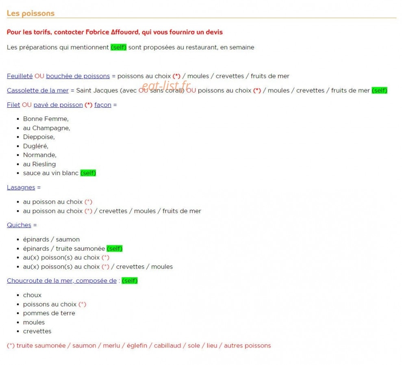Click the Dugléré list item
The image size is (402, 365).
(x=36, y=146)
